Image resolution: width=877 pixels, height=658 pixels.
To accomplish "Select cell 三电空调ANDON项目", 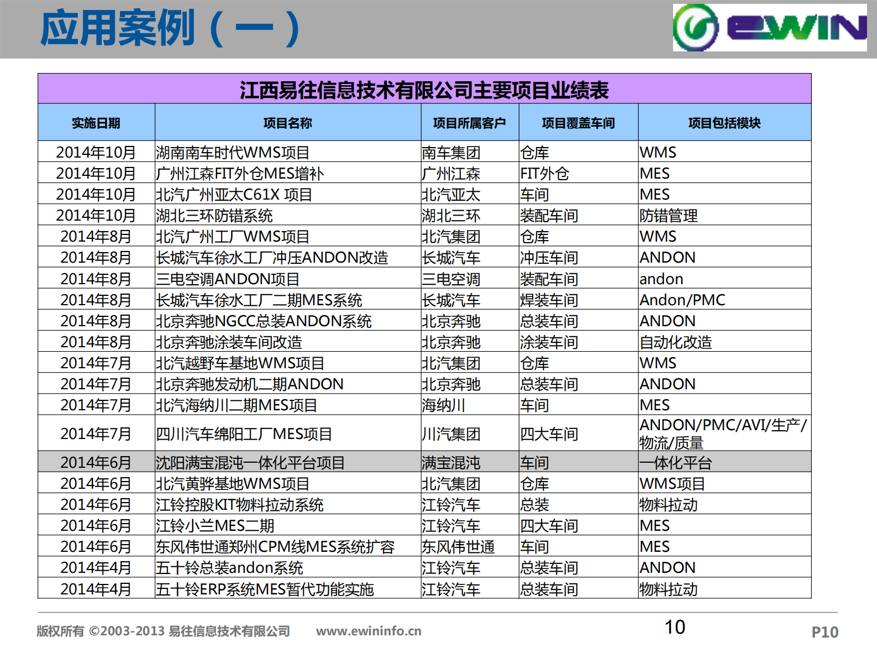I will [287, 279].
